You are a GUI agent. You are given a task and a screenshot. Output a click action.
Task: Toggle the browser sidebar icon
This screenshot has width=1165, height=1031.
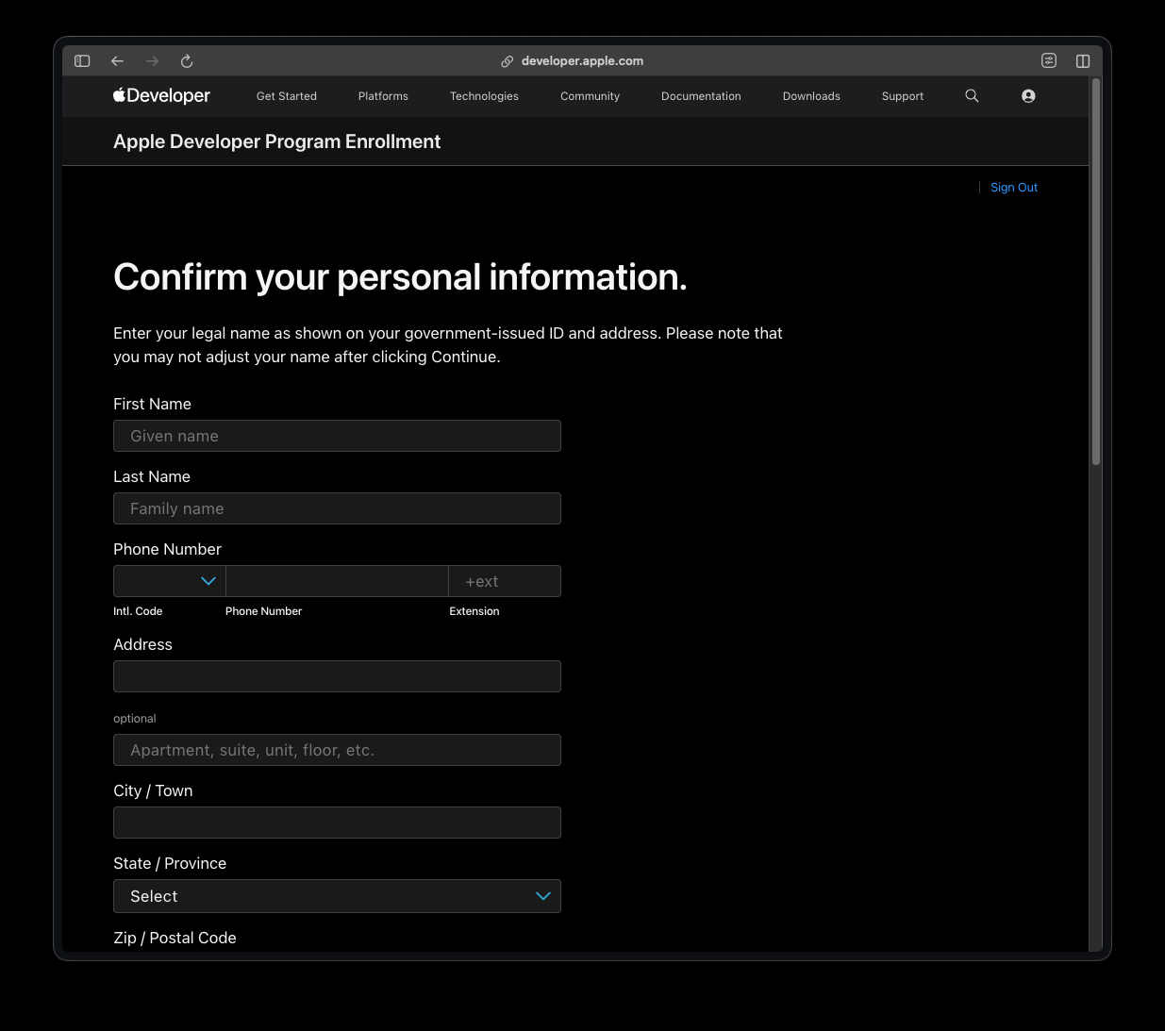(82, 61)
